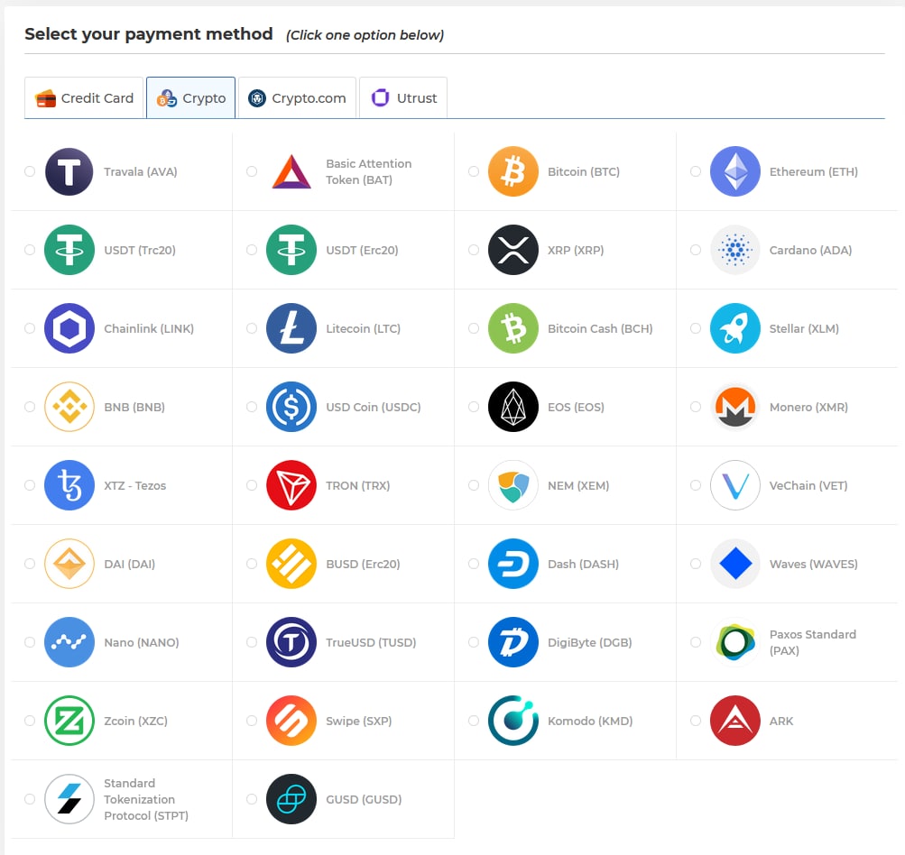Click the Swipe (SXP) label

tap(359, 722)
